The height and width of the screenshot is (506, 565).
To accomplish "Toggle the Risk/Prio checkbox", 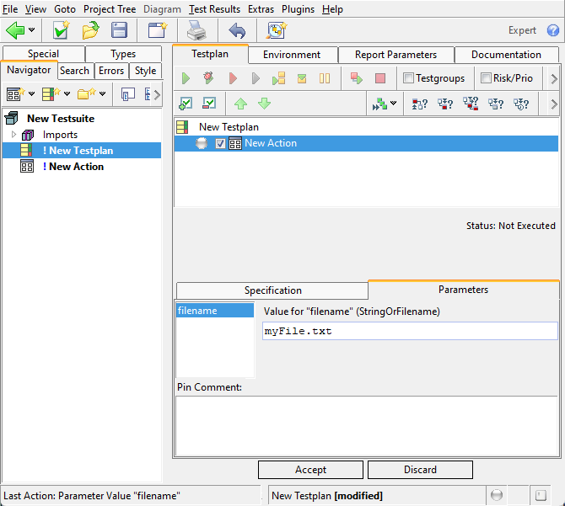I will click(x=486, y=78).
